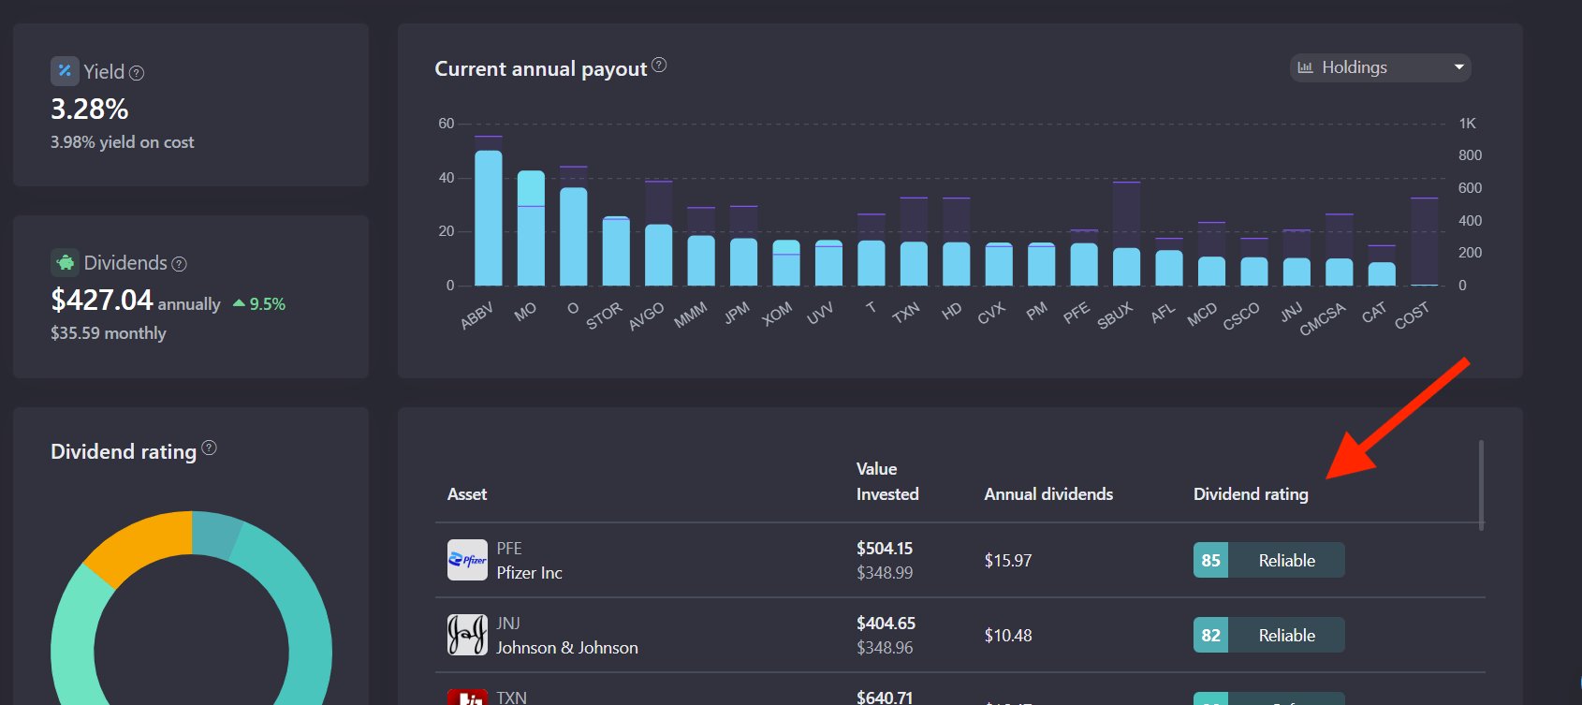The height and width of the screenshot is (705, 1582).
Task: Click the 9.5% dividend growth indicator
Action: (x=259, y=304)
